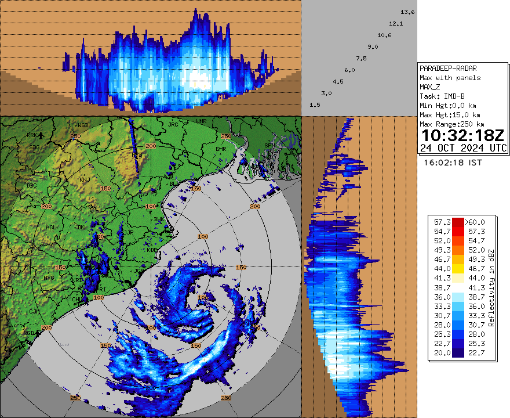This screenshot has width=510, height=418.
Task: Click the KNJ station label
Action: pos(85,179)
